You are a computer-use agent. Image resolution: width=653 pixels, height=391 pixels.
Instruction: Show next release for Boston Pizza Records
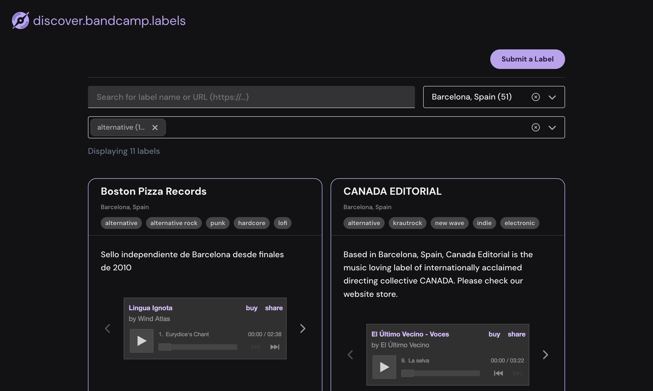(303, 328)
